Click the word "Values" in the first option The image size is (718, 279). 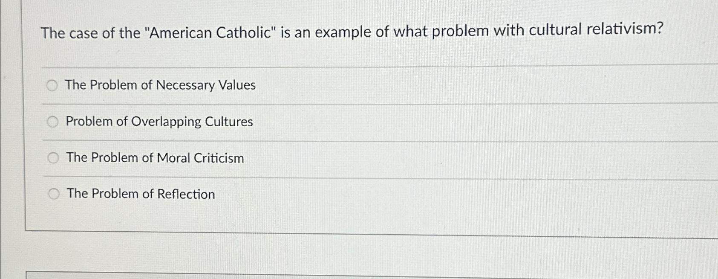(237, 84)
